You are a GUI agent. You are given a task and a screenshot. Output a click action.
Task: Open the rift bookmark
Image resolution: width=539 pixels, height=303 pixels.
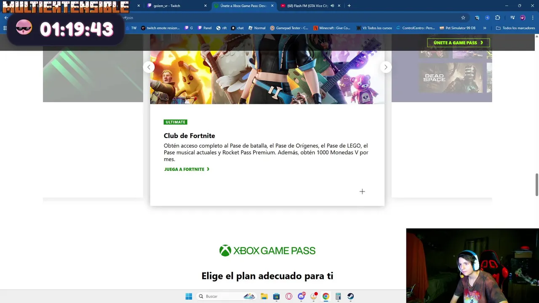pos(221,28)
